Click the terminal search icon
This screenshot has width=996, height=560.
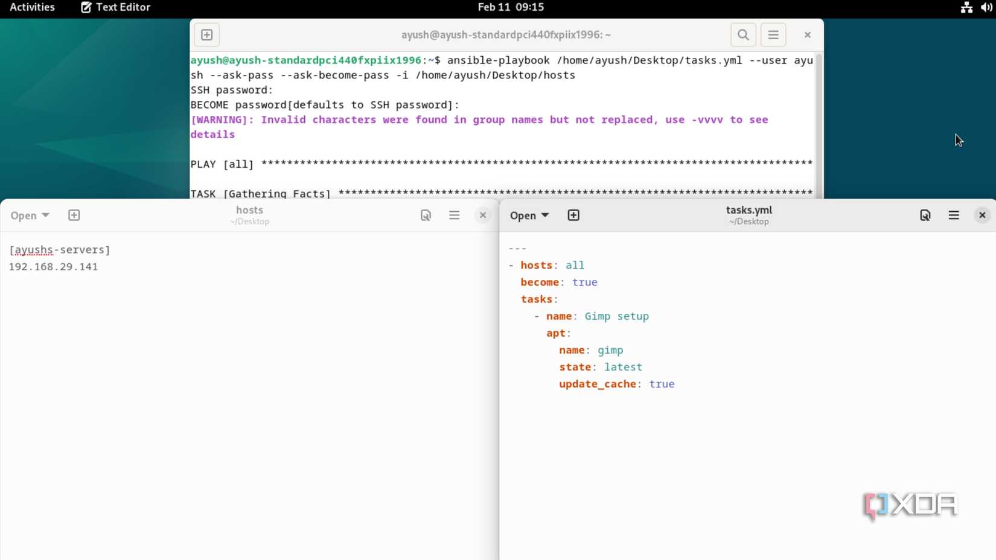tap(743, 35)
